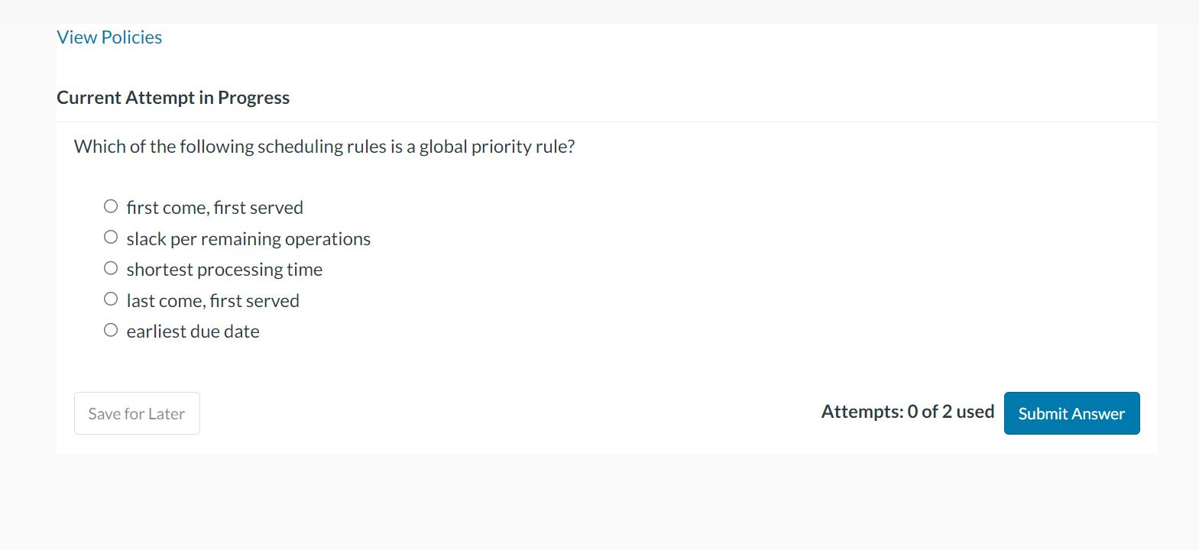
Task: Click blank card area between Save and Attempts
Action: [x=504, y=413]
